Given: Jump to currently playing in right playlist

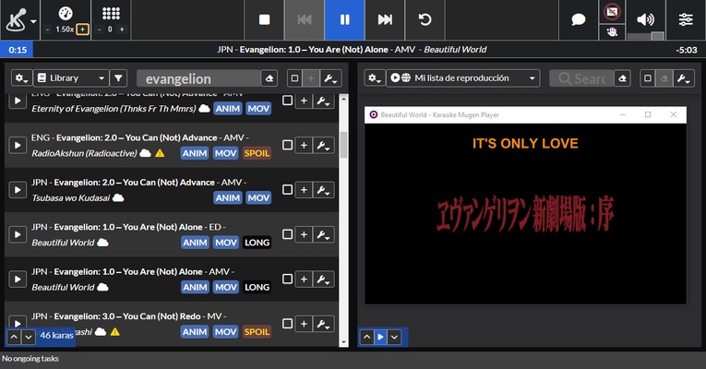Looking at the screenshot, I should click(380, 337).
